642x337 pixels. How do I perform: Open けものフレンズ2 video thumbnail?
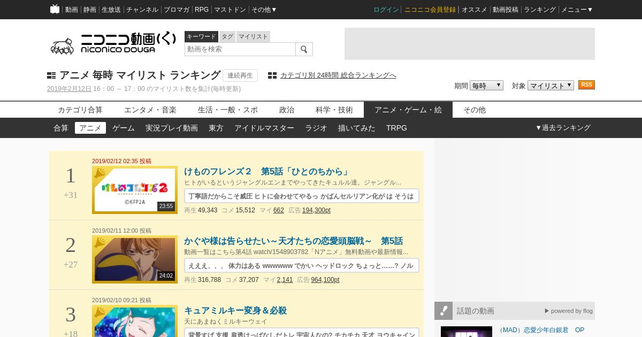pos(135,190)
